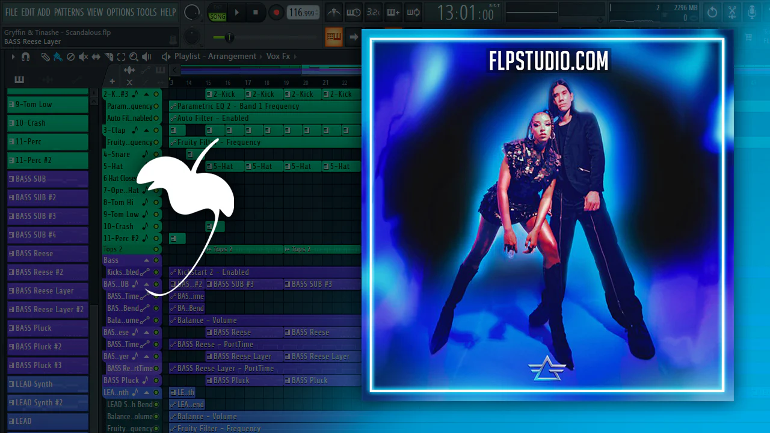Click the microphone one-click recording icon
Screen dimensions: 770x433
click(x=752, y=12)
